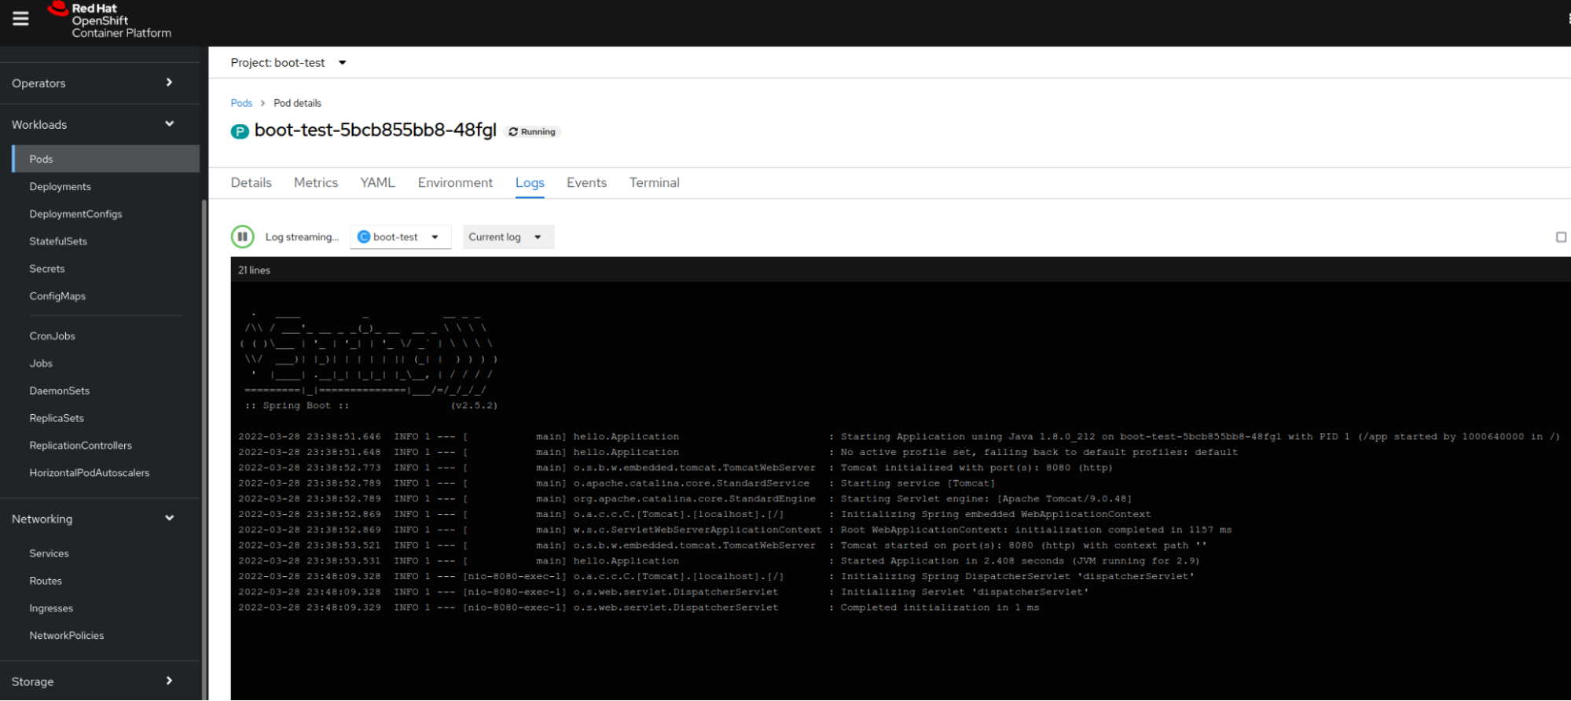Click the '21 lines' log count text
Viewport: 1571px width, 701px height.
click(254, 270)
